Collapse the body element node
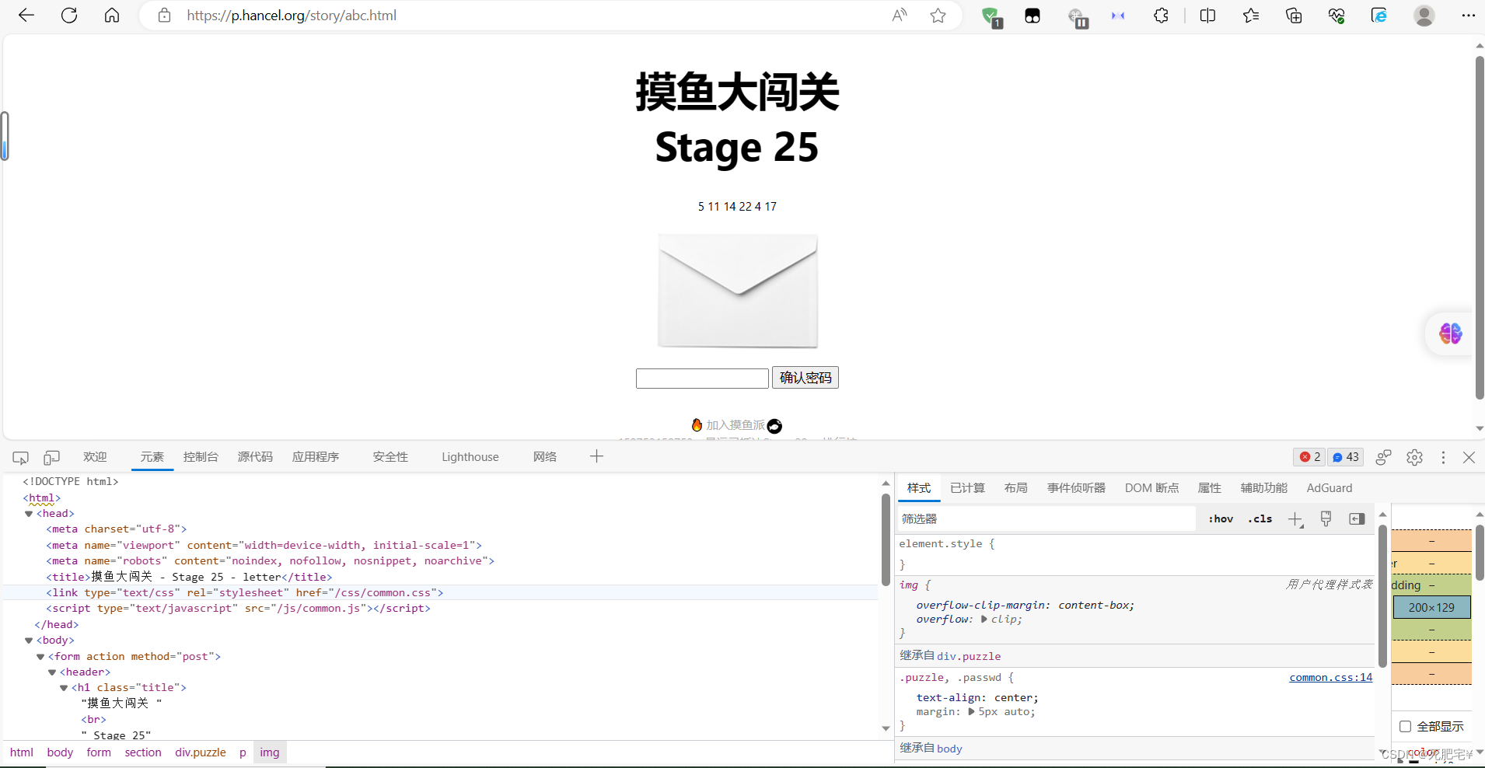The image size is (1485, 768). click(x=29, y=641)
